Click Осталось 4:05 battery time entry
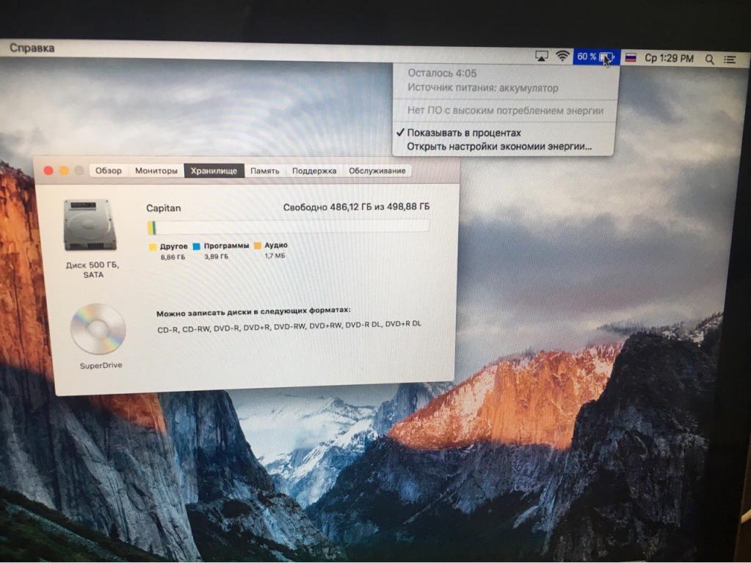The width and height of the screenshot is (751, 563). tap(442, 73)
